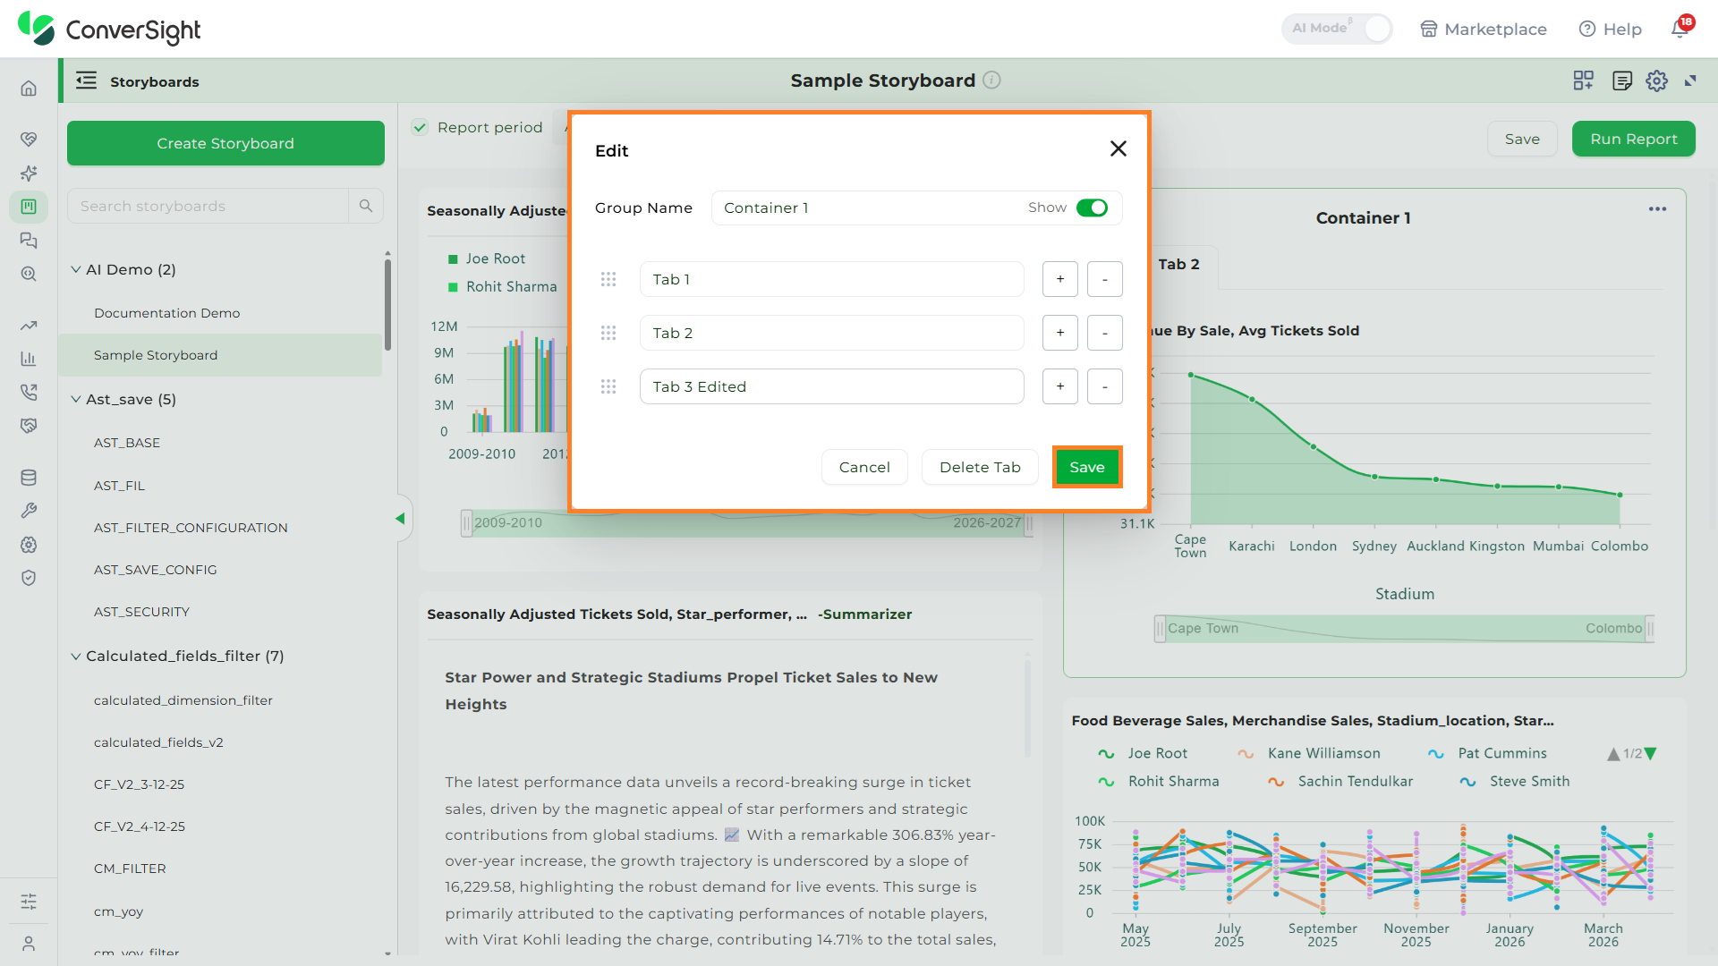The width and height of the screenshot is (1718, 966).
Task: Collapse the left storyboard panel arrow
Action: 400,519
